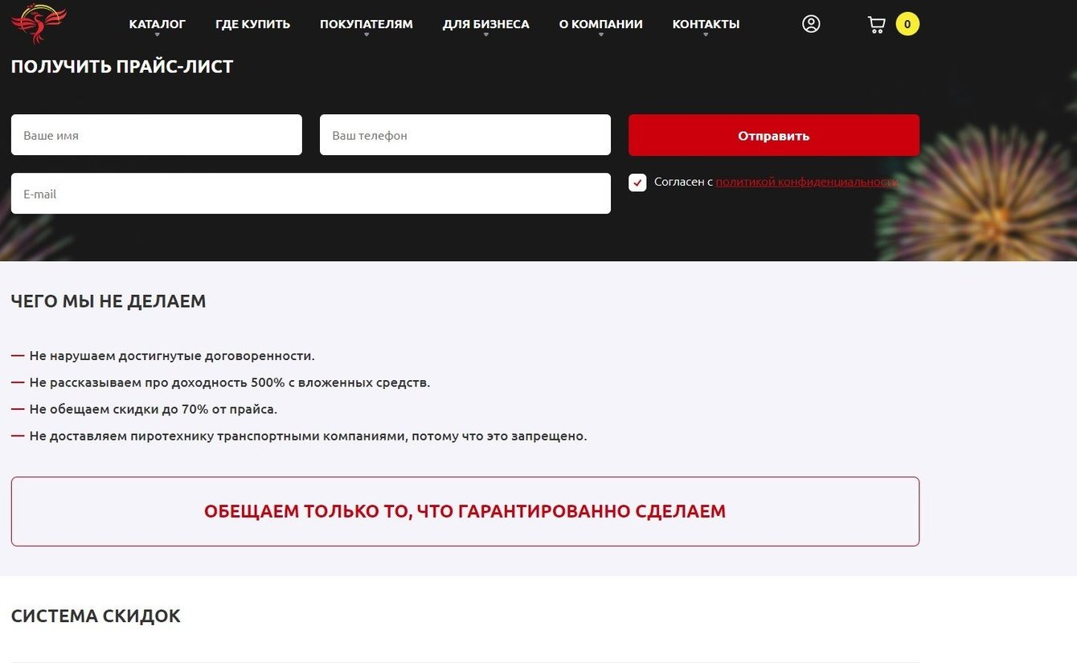This screenshot has height=663, width=1077.
Task: Expand the КАТАЛОГ dropdown arrow
Action: tap(158, 35)
